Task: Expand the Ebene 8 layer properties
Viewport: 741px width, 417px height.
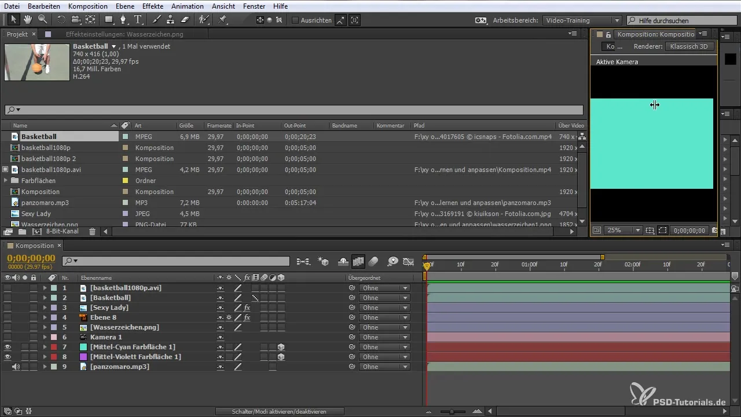Action: [x=45, y=317]
